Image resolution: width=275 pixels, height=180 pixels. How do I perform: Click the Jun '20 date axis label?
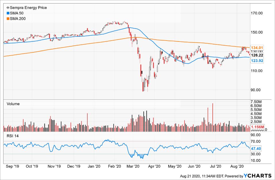point(194,166)
